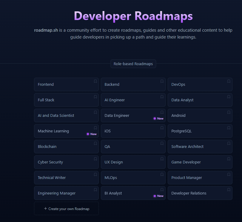Select the Cyber Security roadmap
This screenshot has width=242, height=222.
pyautogui.click(x=66, y=162)
